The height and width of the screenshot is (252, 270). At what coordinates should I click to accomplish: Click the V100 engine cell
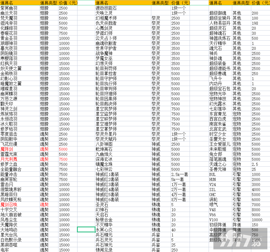[x=213, y=220]
